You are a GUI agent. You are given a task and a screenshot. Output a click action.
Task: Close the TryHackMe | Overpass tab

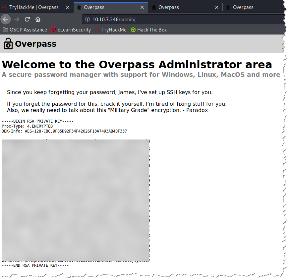tap(68, 7)
